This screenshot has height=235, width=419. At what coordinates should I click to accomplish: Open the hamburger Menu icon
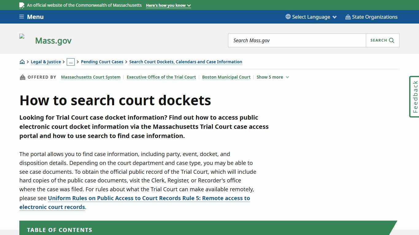pyautogui.click(x=21, y=17)
